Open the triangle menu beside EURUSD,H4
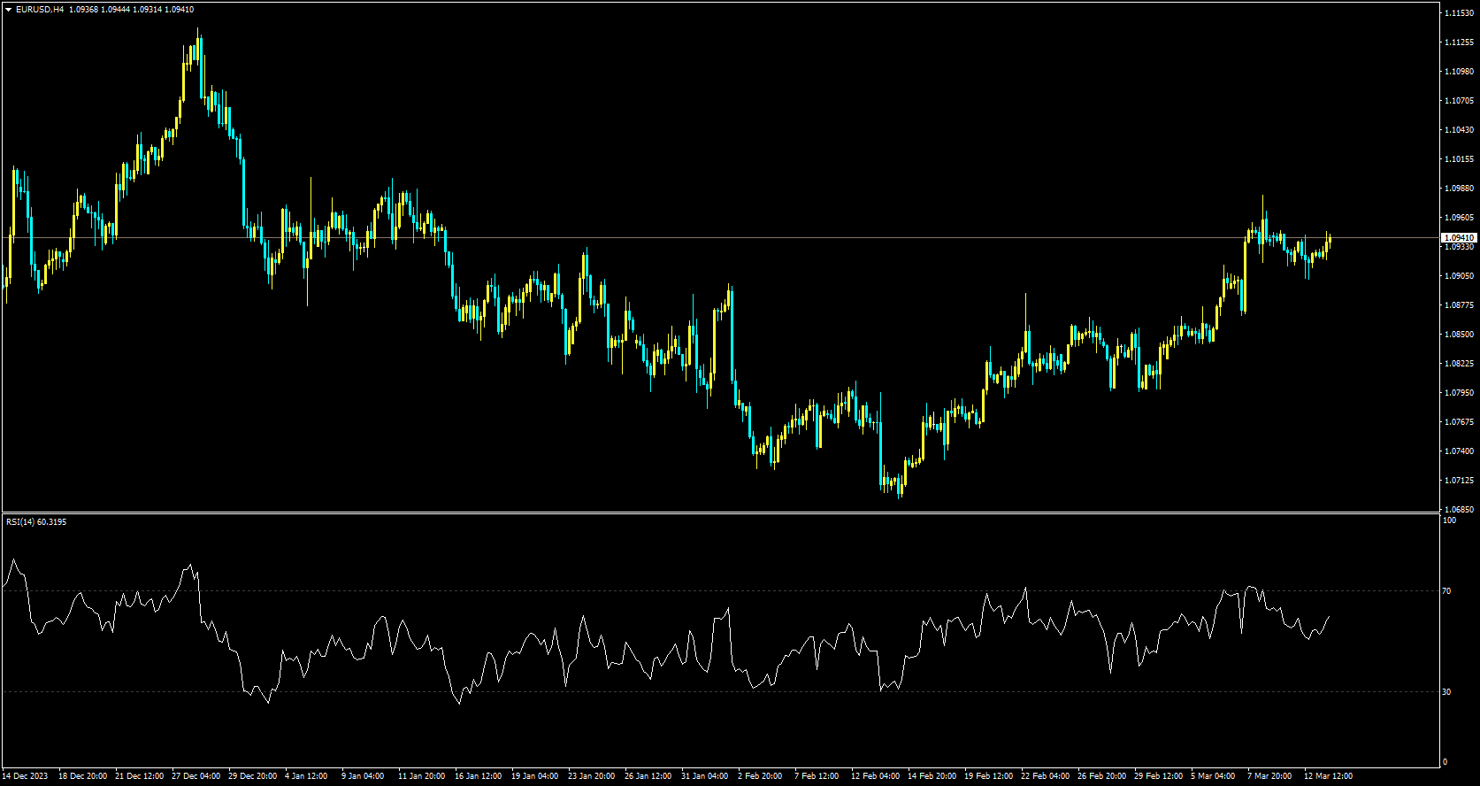The height and width of the screenshot is (786, 1480). click(9, 10)
